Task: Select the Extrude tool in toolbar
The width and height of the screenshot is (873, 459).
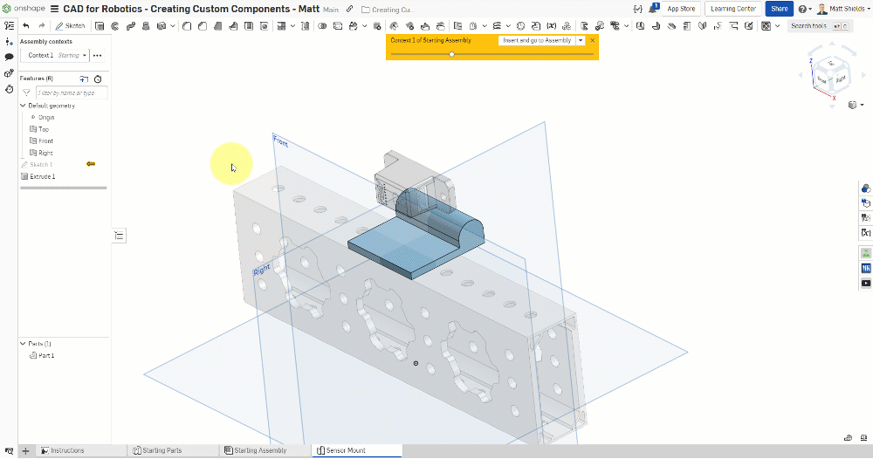Action: (100, 26)
